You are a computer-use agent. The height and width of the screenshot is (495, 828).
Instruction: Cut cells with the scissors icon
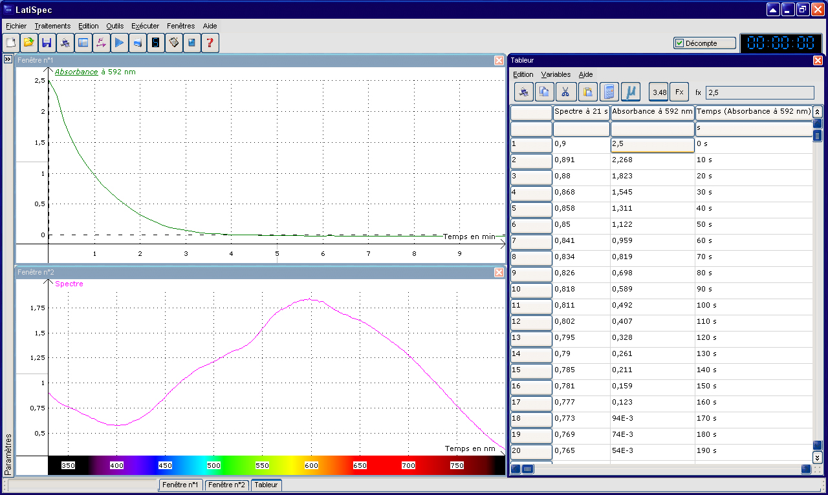tap(567, 92)
